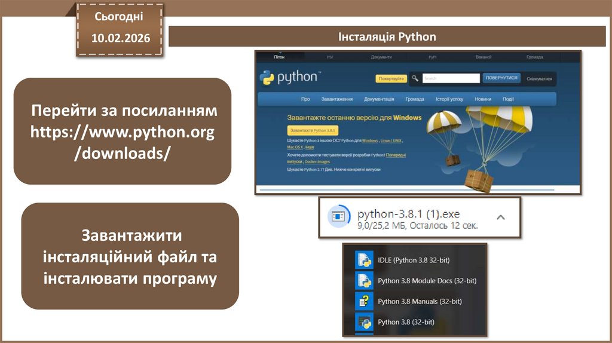Select the Вакансії top tab
The image size is (612, 343).
(x=483, y=57)
